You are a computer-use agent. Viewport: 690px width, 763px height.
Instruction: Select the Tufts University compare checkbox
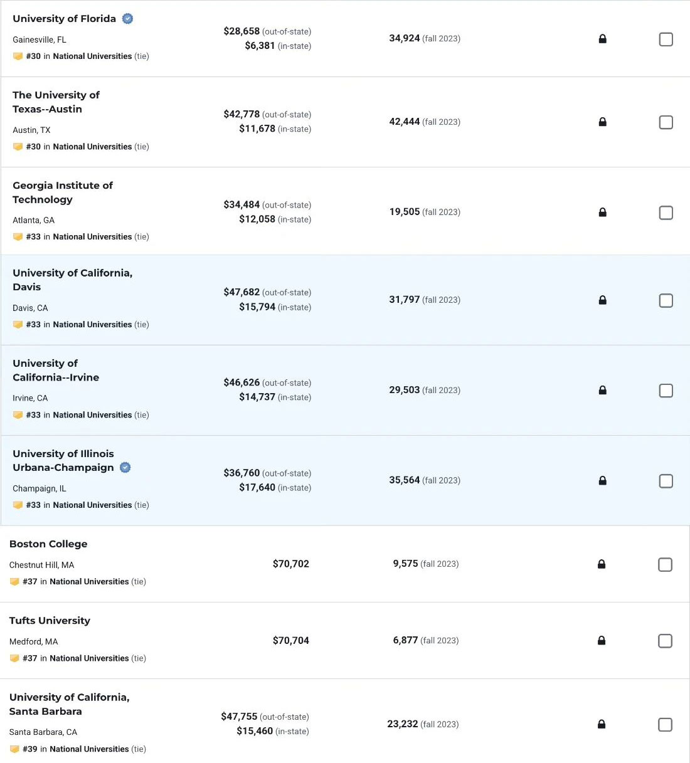(665, 641)
